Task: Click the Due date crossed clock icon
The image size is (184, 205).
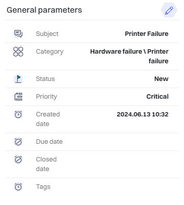Action: [18, 142]
